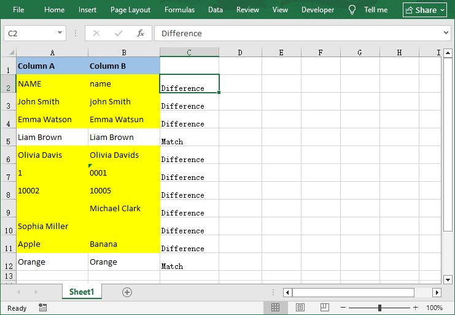
Task: Open the Share button dropdown
Action: point(443,10)
